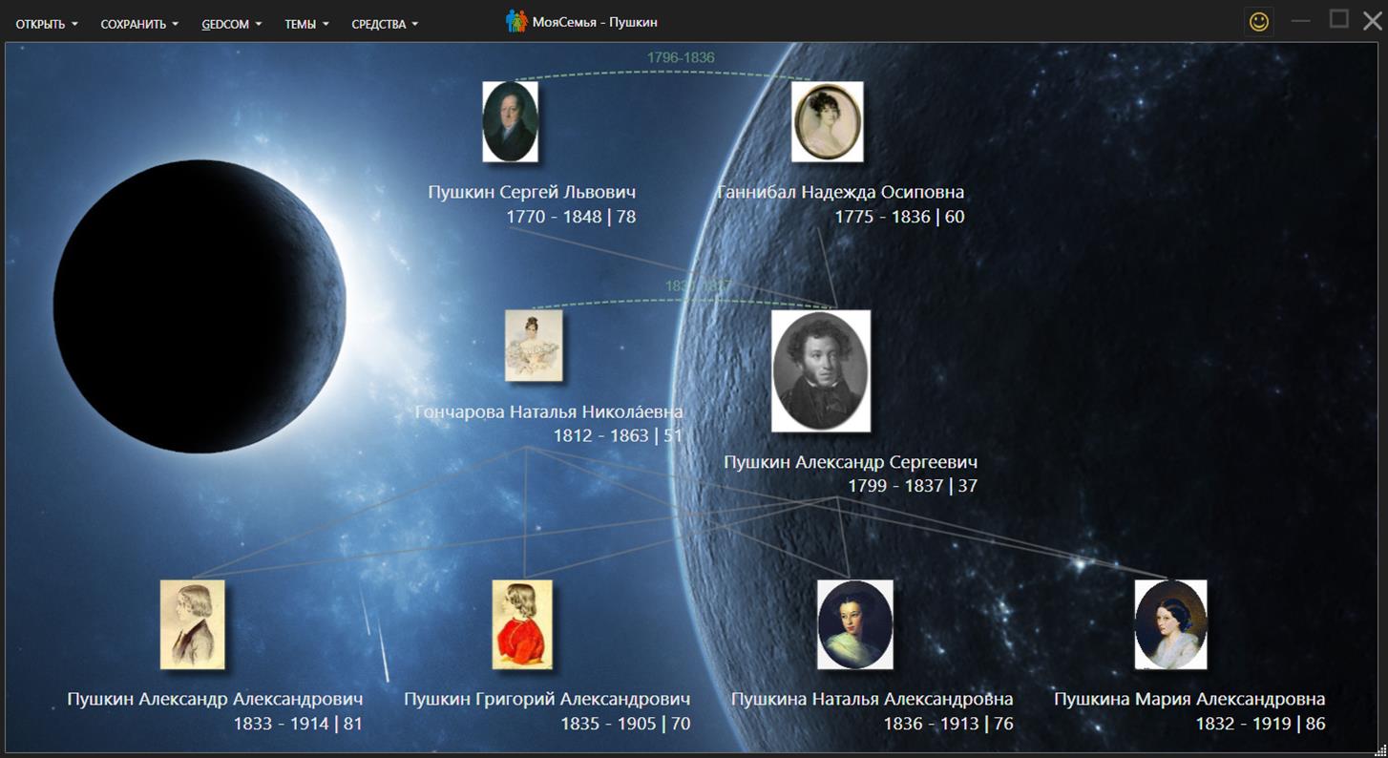Open the ОТКРЫТЬ dropdown menu
Viewport: 1388px width, 758px height.
tap(47, 24)
